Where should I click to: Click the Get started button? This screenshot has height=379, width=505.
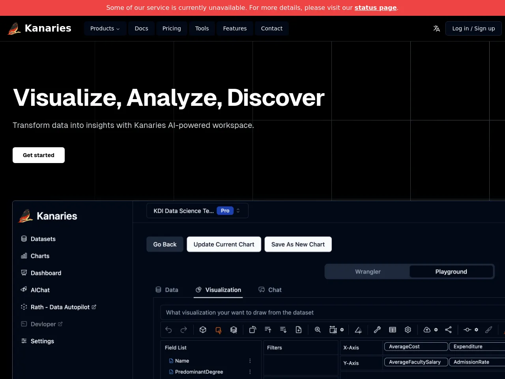tap(39, 155)
